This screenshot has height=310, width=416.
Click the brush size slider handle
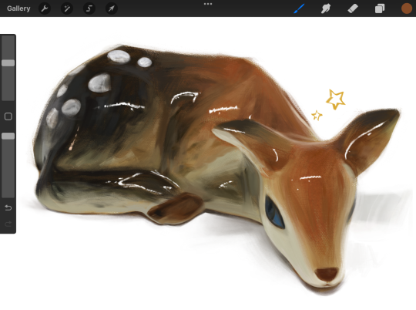(x=8, y=63)
